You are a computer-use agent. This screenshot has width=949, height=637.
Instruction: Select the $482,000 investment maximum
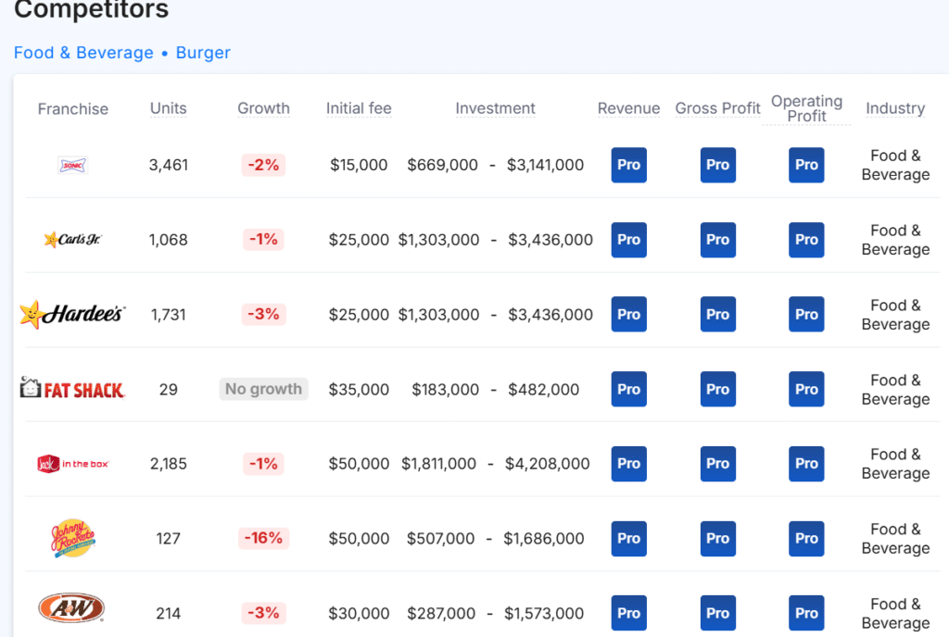click(x=543, y=389)
